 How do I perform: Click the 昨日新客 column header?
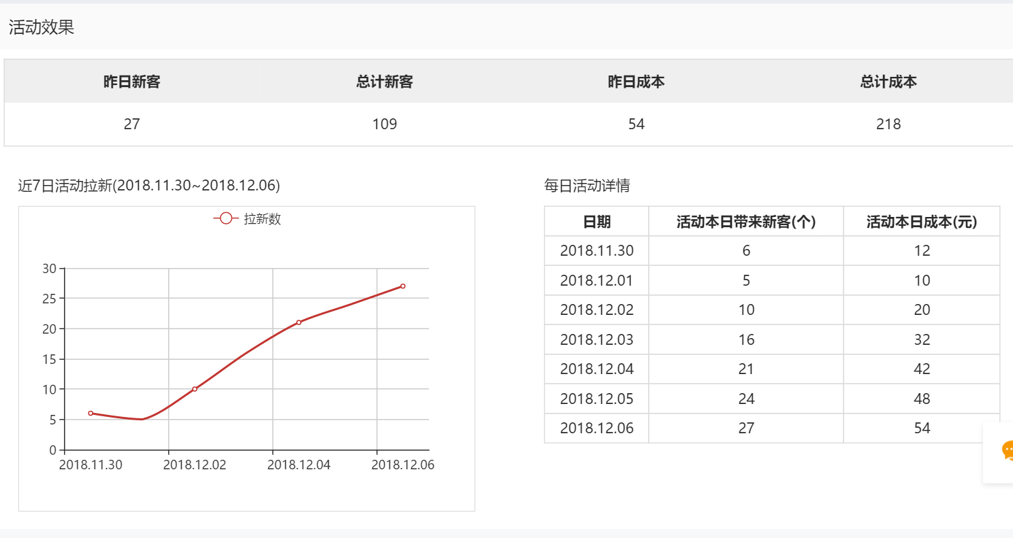[132, 82]
